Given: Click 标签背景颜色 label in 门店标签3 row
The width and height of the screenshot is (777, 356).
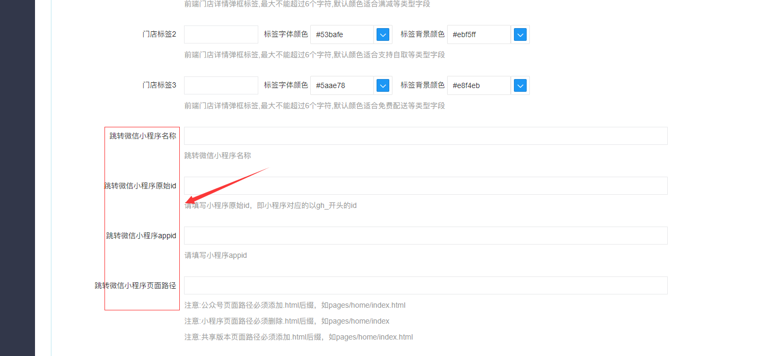Looking at the screenshot, I should pos(423,85).
